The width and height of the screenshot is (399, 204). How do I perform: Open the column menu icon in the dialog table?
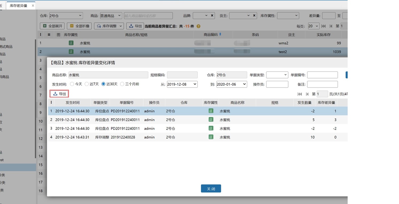tap(51, 102)
